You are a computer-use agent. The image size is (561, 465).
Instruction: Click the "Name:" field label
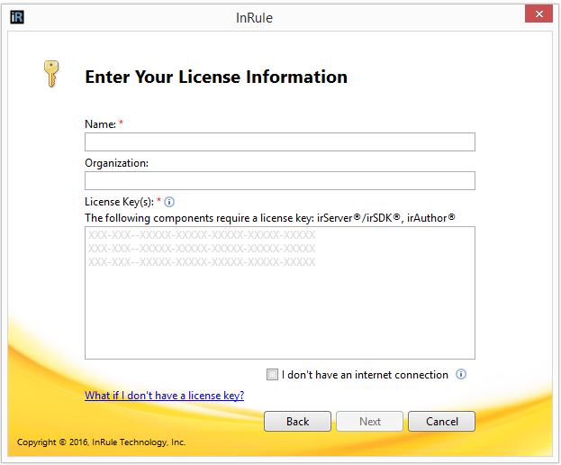(x=100, y=124)
